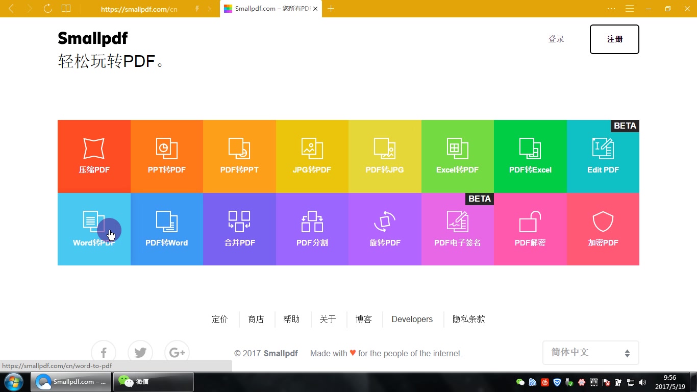Image resolution: width=697 pixels, height=392 pixels.
Task: Open the Excel转PDF converter tile
Action: point(458,156)
